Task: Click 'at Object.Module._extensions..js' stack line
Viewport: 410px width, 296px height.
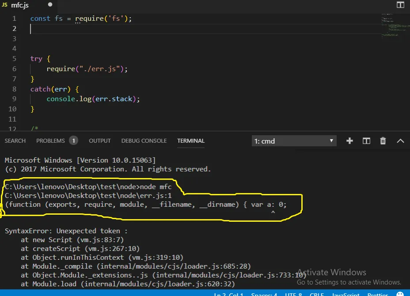Action: (163, 275)
